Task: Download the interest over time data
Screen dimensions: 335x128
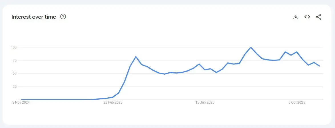Action: [x=296, y=17]
